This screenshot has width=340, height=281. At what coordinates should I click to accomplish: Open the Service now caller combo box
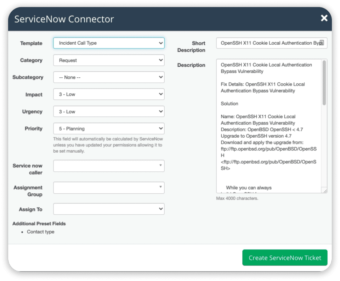tap(109, 166)
